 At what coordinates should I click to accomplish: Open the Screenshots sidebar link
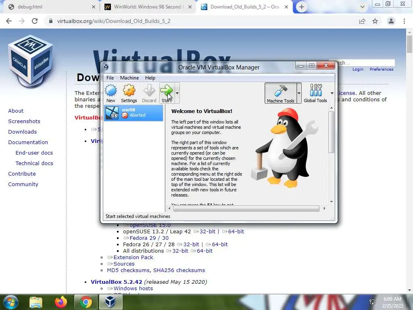24,121
